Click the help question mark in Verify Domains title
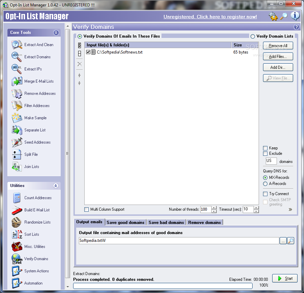The height and width of the screenshot is (293, 304). pyautogui.click(x=296, y=27)
